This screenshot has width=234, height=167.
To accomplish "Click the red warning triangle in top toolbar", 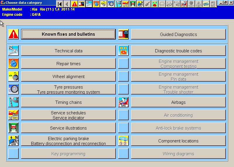I will 75,4.
